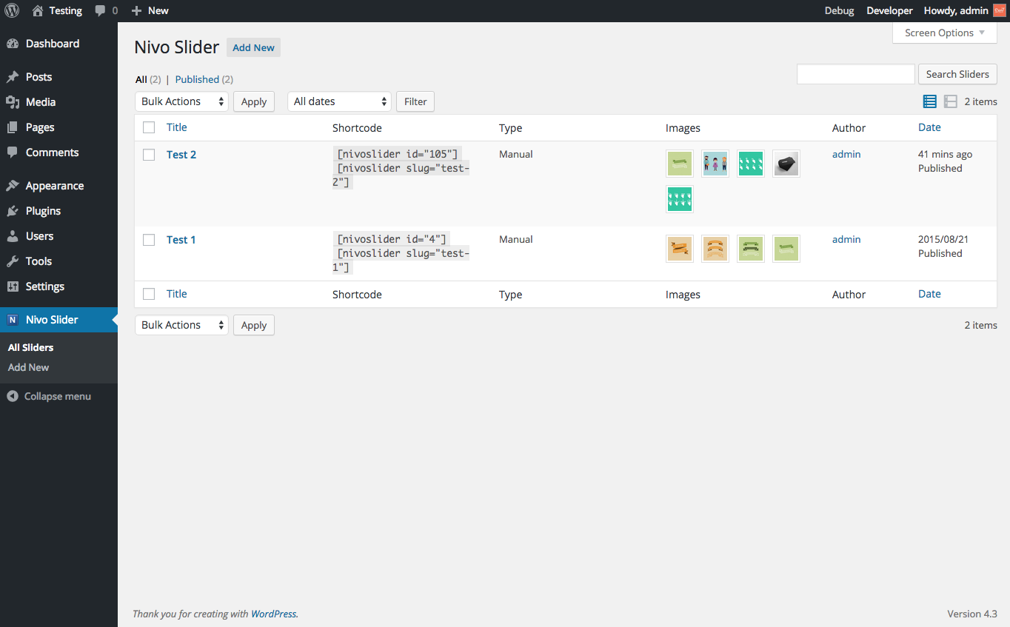The image size is (1010, 627).
Task: Tick the checkbox for Test 1
Action: [149, 240]
